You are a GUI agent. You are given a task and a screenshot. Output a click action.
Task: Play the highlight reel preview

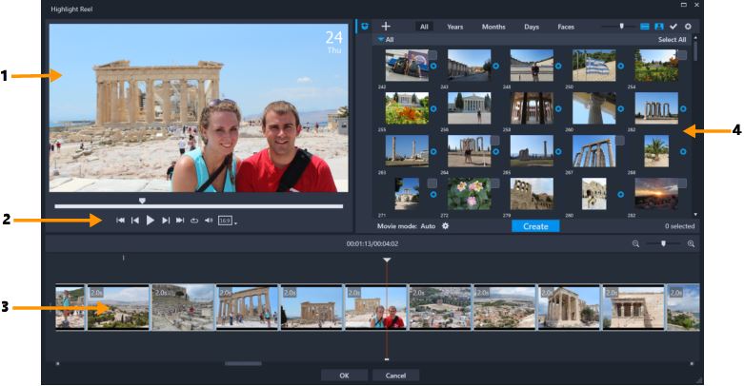(x=151, y=221)
